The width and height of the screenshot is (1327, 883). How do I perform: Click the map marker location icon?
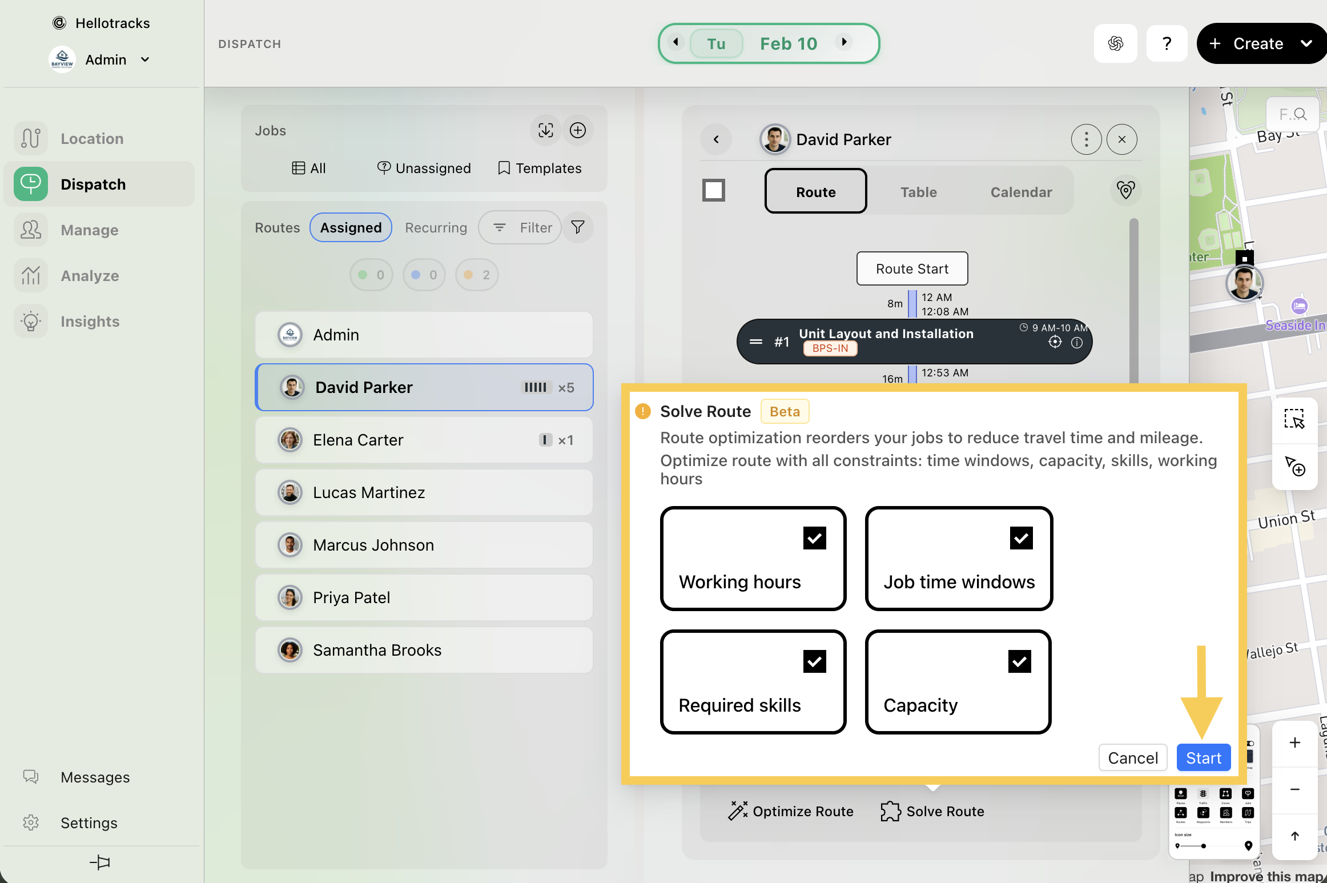tap(1125, 190)
